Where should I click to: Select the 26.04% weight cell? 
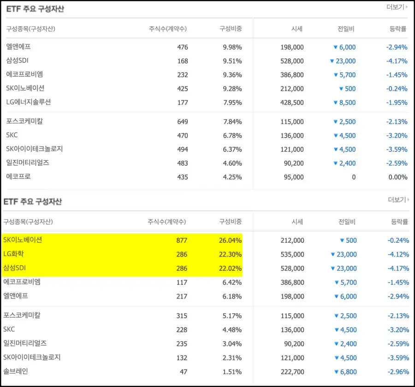(230, 240)
